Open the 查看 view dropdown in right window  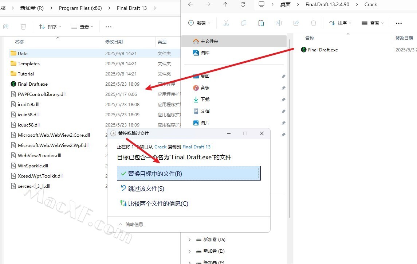pos(373,23)
